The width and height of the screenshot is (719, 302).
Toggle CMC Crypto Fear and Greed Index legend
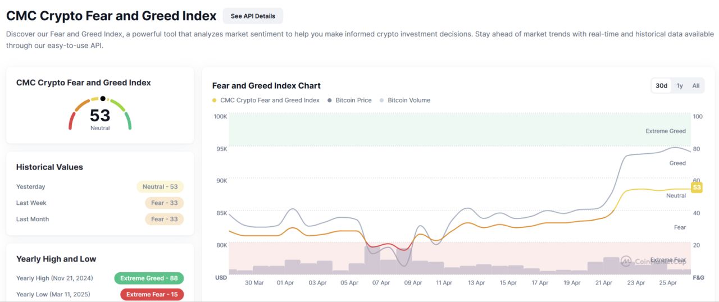(266, 100)
